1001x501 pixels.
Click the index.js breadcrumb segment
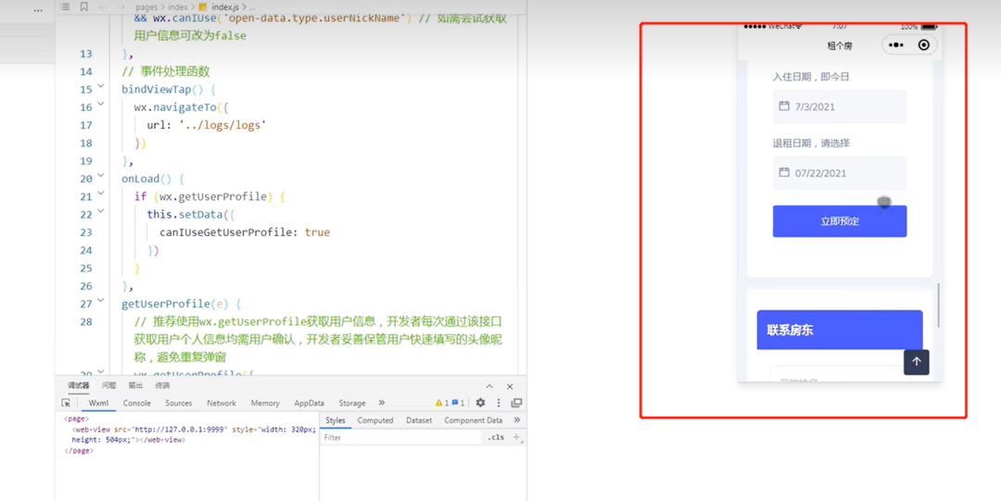tap(224, 7)
